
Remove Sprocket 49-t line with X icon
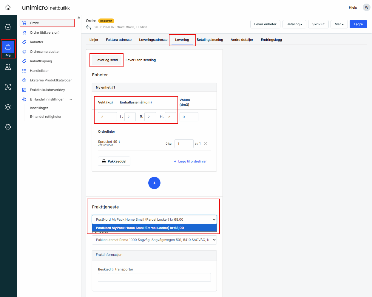[x=205, y=144]
